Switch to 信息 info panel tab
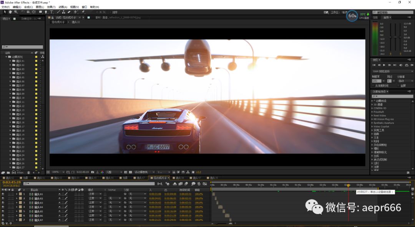Image resolution: width=415 pixels, height=227 pixels. pos(375,17)
